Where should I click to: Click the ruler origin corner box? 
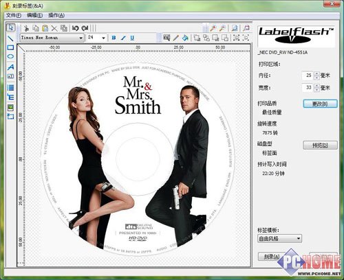click(x=21, y=49)
